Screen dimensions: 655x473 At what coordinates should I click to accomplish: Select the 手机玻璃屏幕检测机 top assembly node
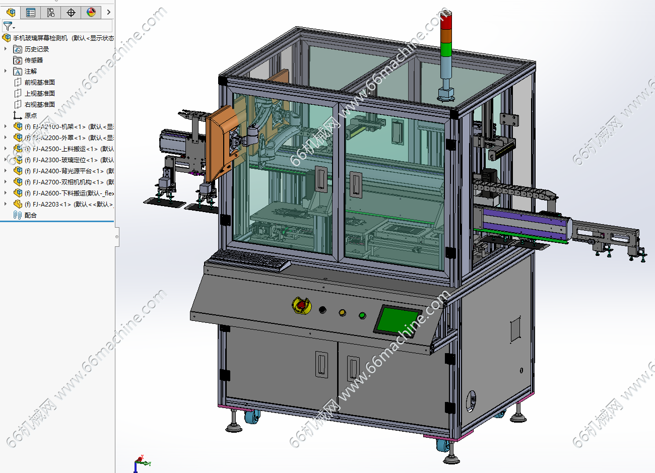point(63,38)
